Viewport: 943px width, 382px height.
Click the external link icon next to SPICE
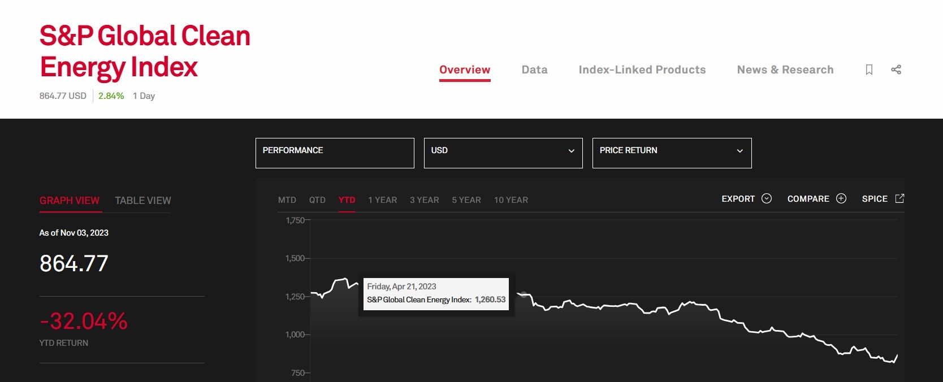900,198
